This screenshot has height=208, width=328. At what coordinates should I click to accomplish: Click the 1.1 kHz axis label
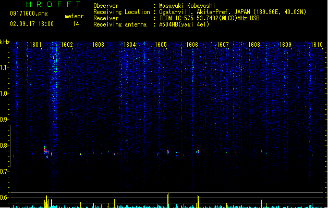pos(4,68)
